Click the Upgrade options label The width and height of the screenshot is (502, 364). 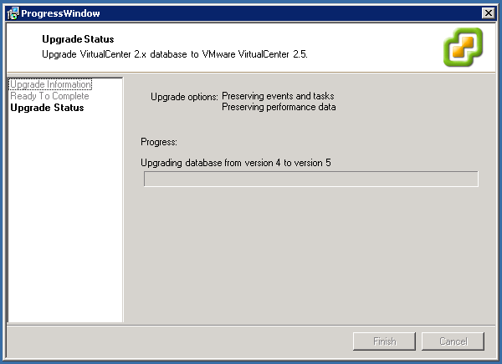[184, 97]
